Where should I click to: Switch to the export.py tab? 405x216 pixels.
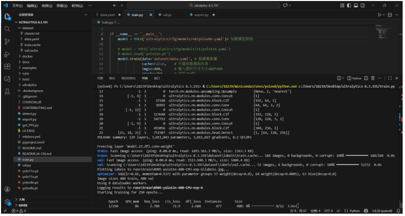(201, 15)
